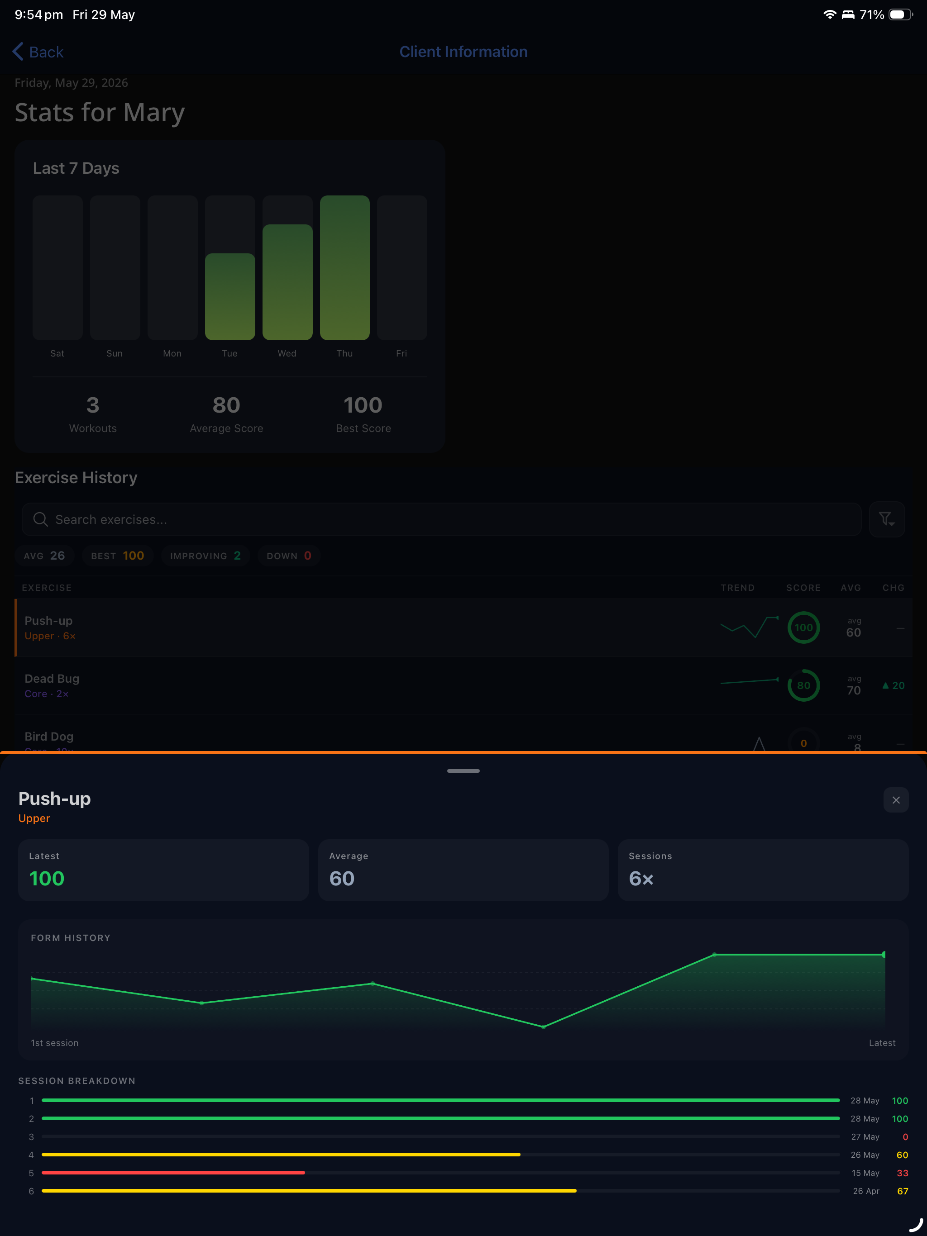Sort by the AVG column header
927x1236 pixels.
pos(851,588)
